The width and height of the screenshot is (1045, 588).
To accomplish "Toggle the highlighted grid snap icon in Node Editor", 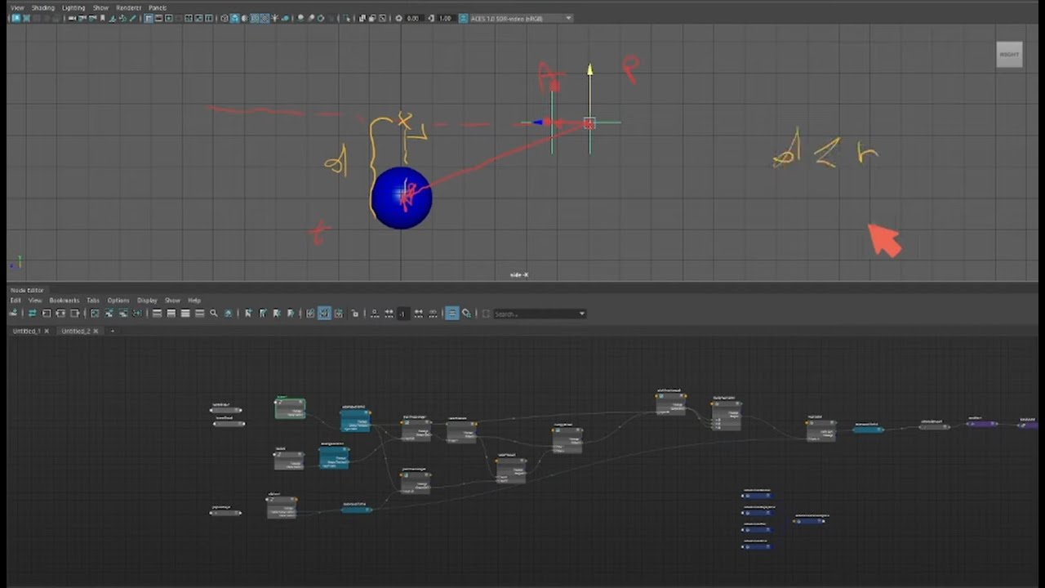I will 325,313.
